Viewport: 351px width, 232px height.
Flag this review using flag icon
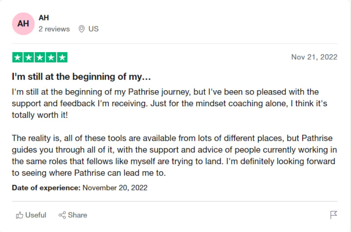pos(333,215)
